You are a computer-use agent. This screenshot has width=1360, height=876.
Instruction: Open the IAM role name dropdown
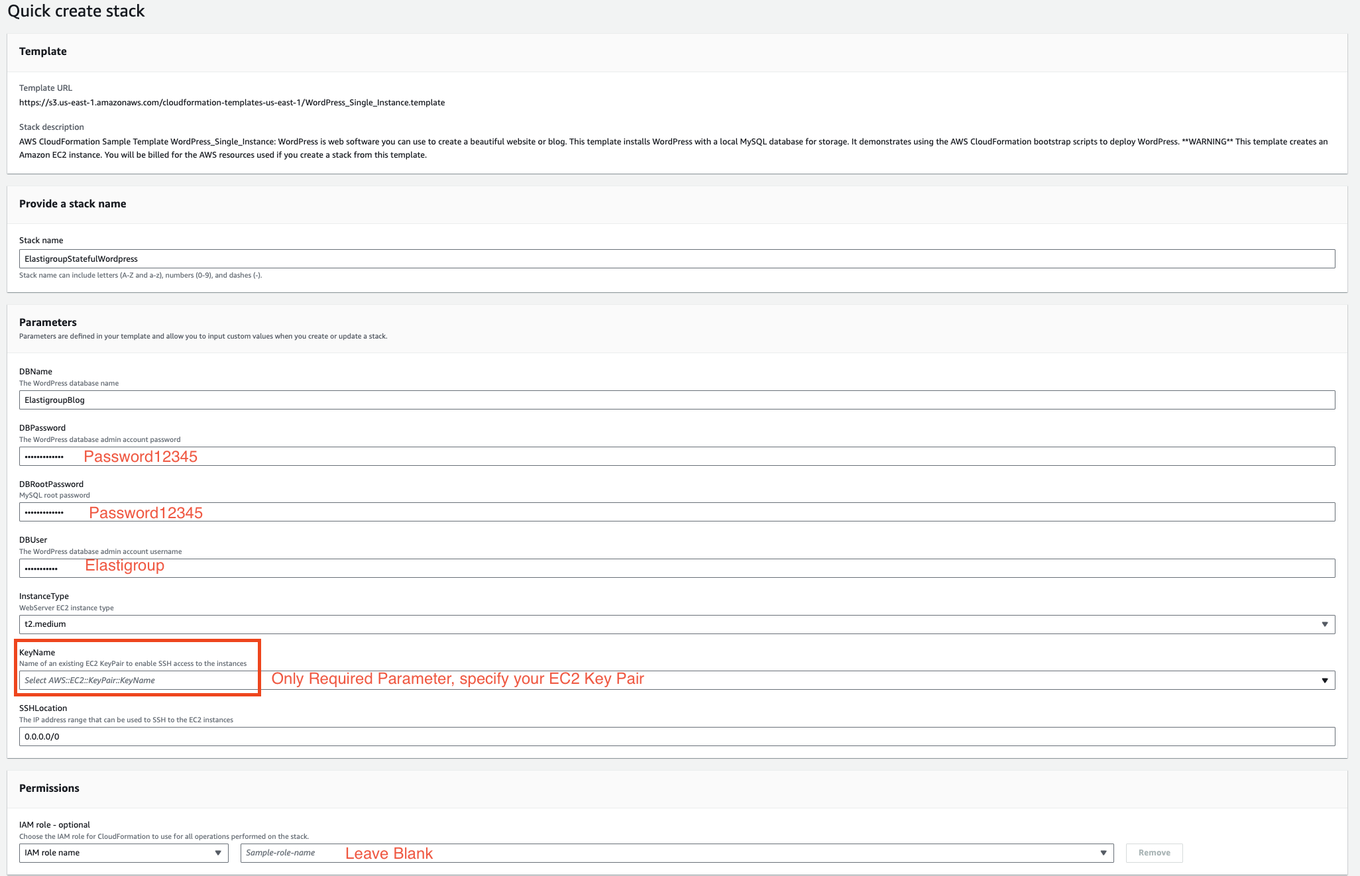tap(124, 853)
